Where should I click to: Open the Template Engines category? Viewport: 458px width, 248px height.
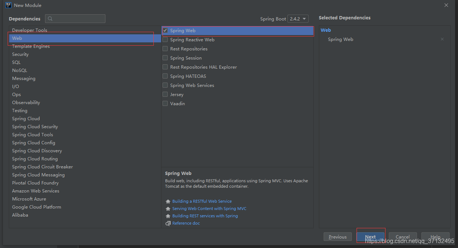(x=85, y=46)
